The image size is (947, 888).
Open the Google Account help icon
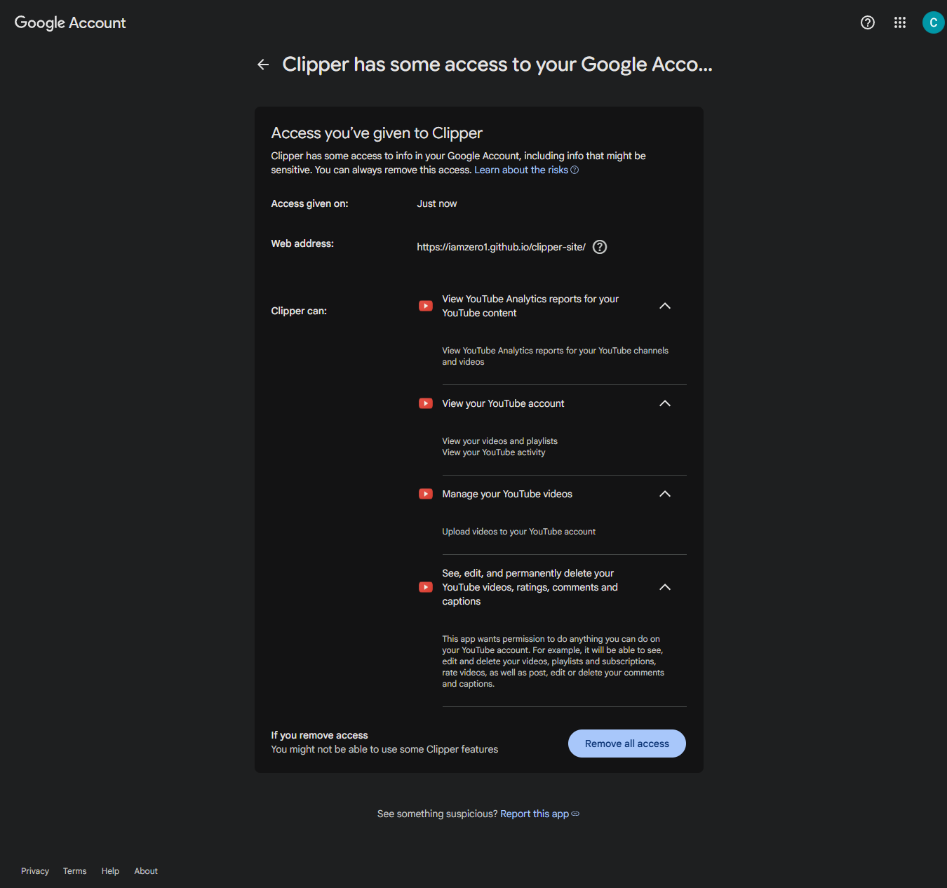click(868, 22)
